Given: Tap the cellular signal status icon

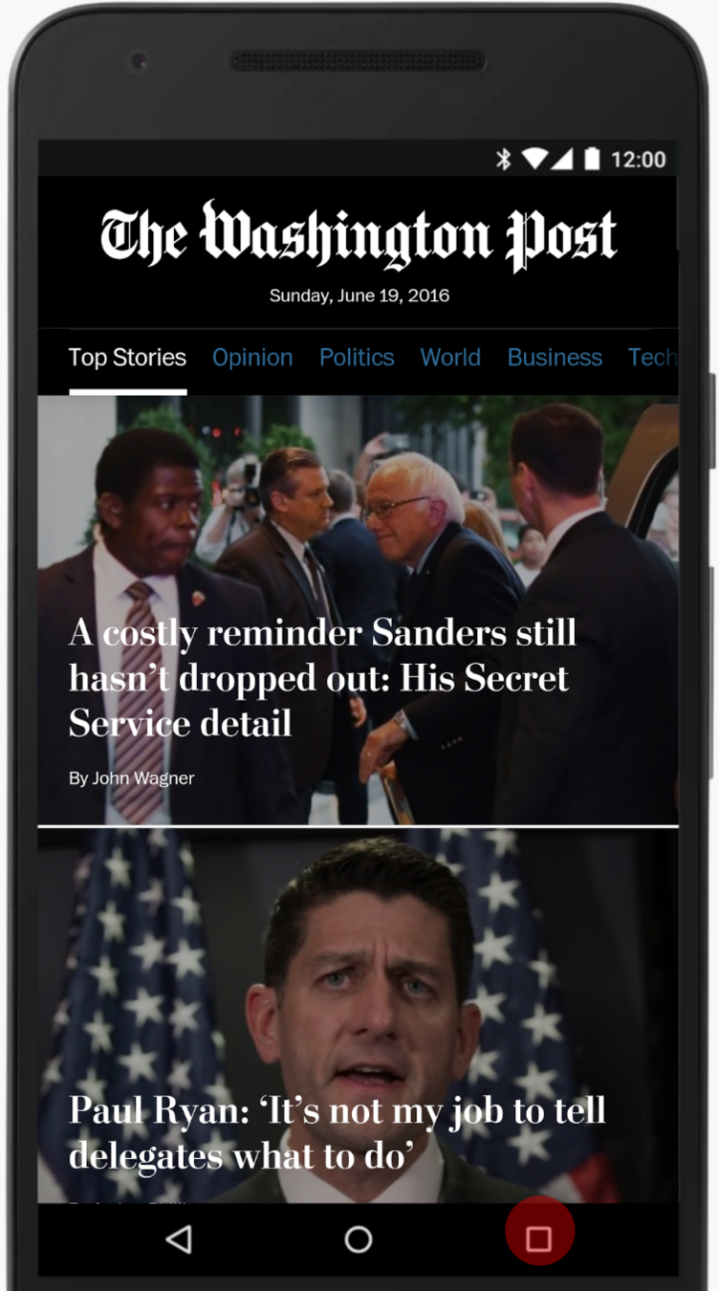Looking at the screenshot, I should (x=561, y=159).
